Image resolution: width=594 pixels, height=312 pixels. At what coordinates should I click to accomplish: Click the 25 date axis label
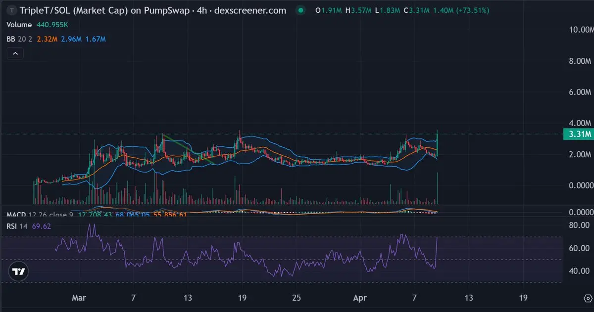pyautogui.click(x=296, y=298)
